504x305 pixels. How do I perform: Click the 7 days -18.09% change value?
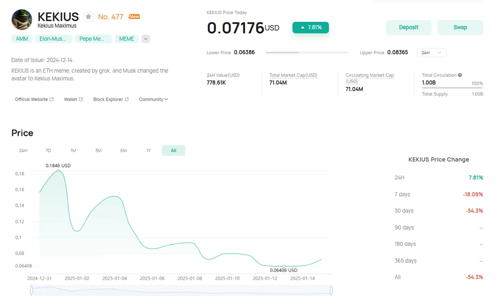473,194
